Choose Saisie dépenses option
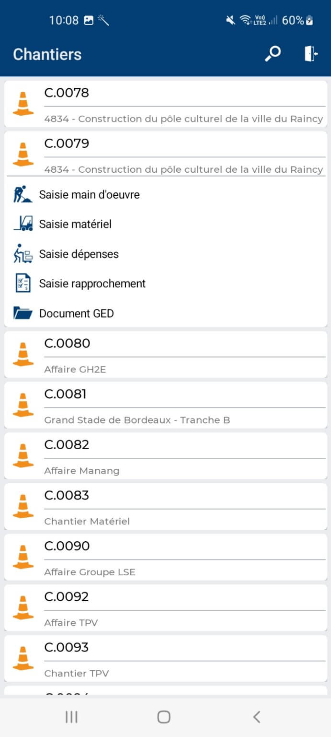Viewport: 331px width, 737px height. coord(79,254)
